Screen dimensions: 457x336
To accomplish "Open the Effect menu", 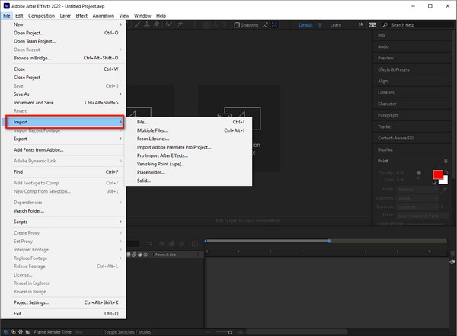I will click(x=81, y=16).
